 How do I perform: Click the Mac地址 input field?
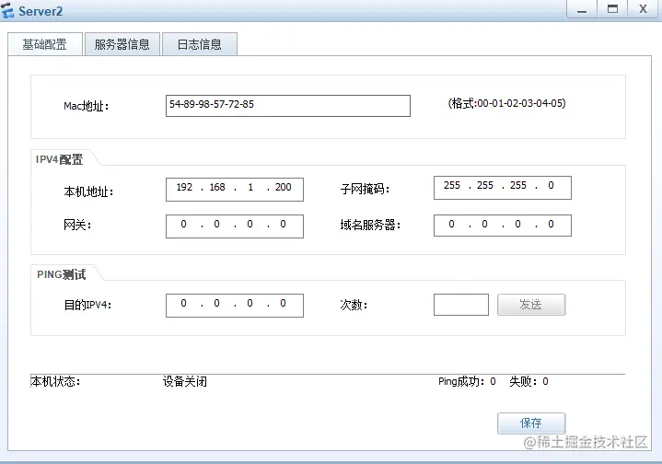[x=288, y=106]
